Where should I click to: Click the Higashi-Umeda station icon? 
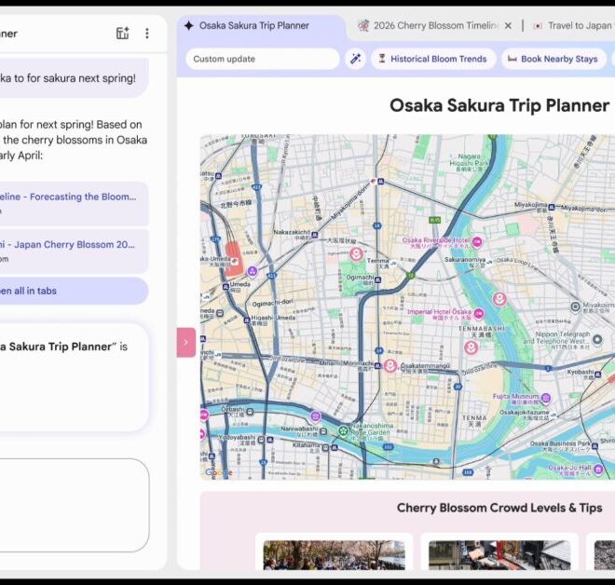(x=247, y=320)
